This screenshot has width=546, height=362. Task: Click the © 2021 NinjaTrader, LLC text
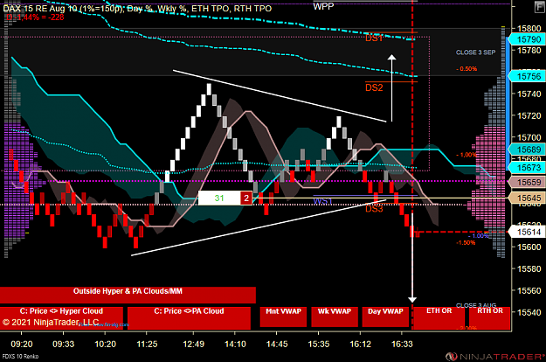[x=51, y=323]
